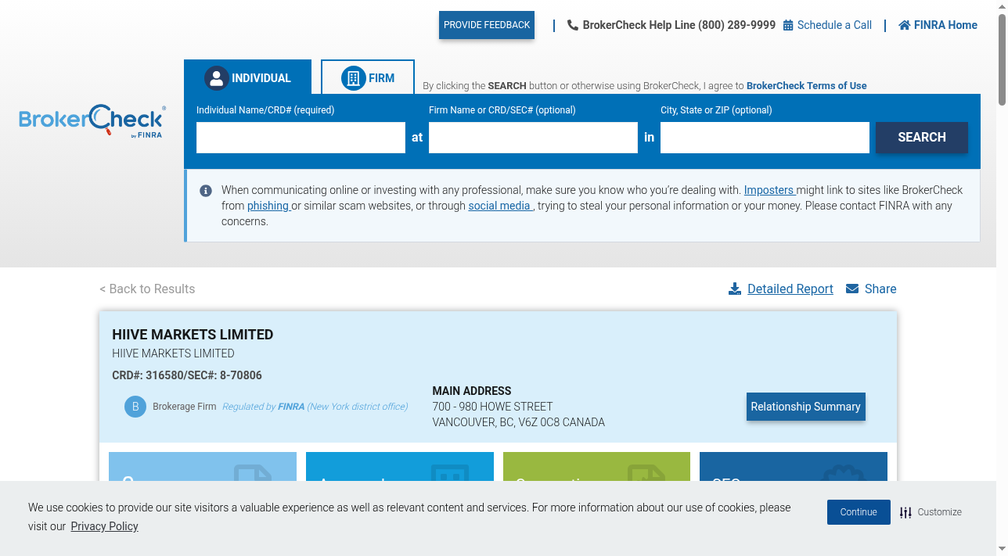Image resolution: width=1008 pixels, height=556 pixels.
Task: Switch to the INDIVIDUAL search tab
Action: tap(247, 77)
